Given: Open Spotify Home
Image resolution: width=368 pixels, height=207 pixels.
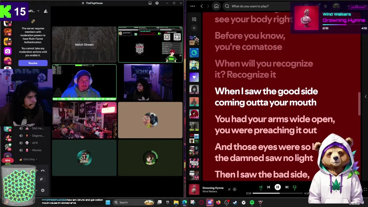Looking at the screenshot, I should pos(216,6).
